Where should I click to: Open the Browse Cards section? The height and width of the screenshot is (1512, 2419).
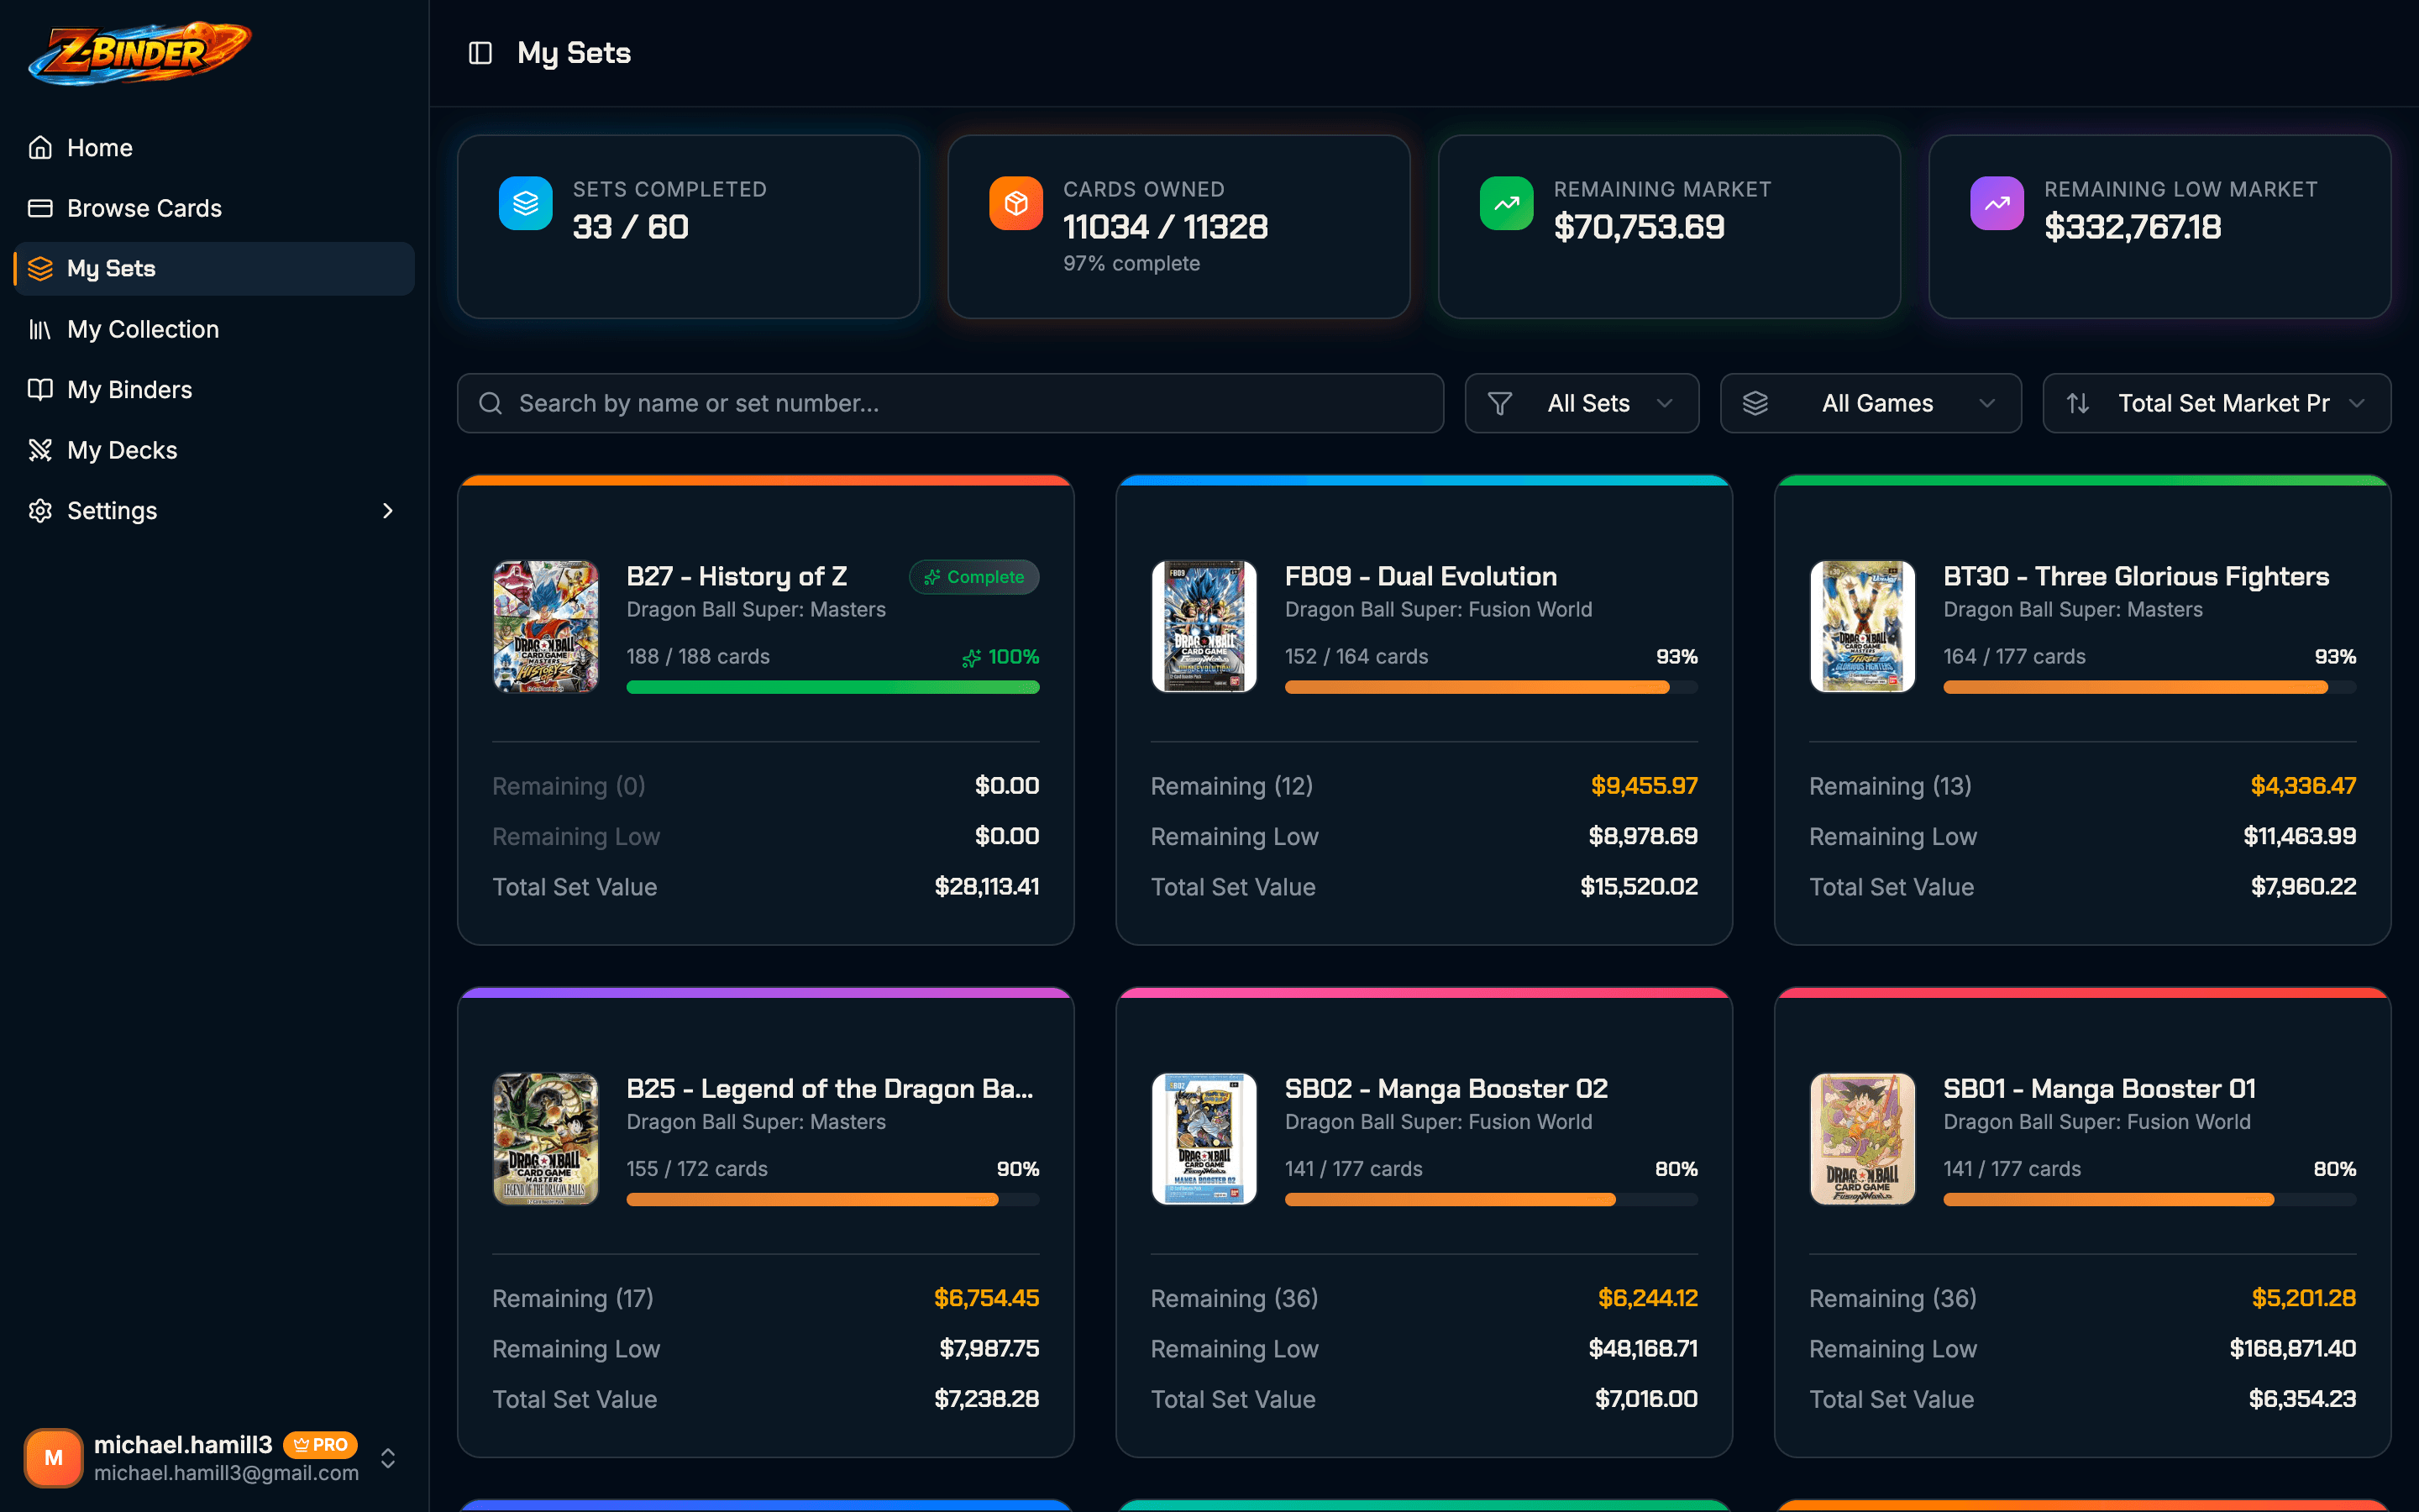pos(143,208)
